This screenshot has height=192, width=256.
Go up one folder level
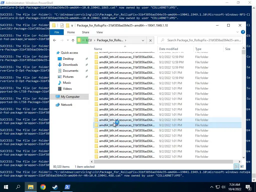click(73, 40)
